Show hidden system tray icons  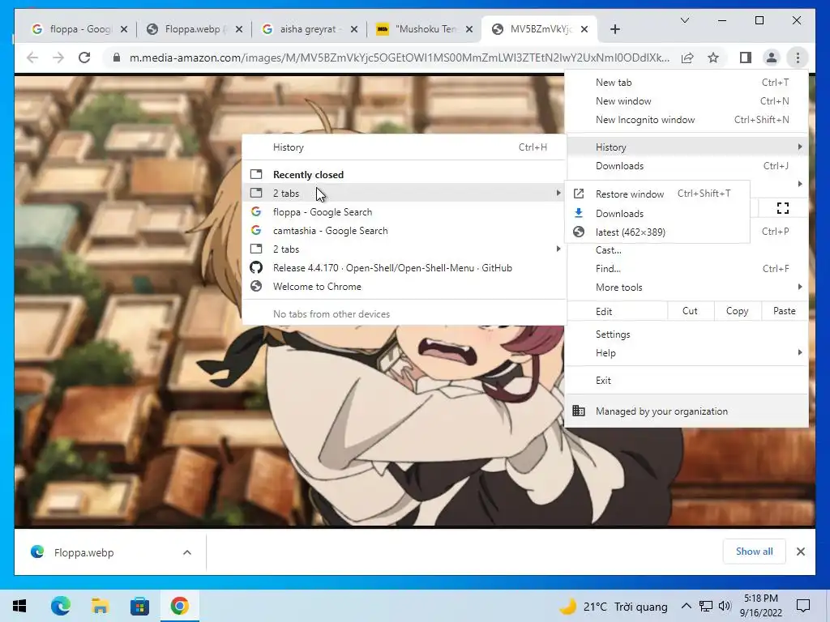686,606
